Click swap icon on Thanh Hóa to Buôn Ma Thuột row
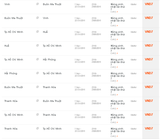This screenshot has height=139, width=160. [37, 101]
